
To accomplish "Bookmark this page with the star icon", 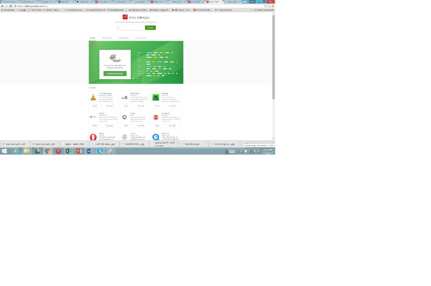I will [x=269, y=6].
